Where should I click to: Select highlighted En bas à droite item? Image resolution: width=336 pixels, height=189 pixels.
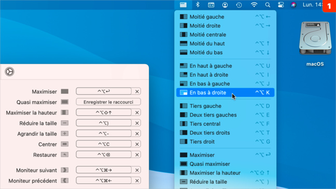tap(225, 93)
